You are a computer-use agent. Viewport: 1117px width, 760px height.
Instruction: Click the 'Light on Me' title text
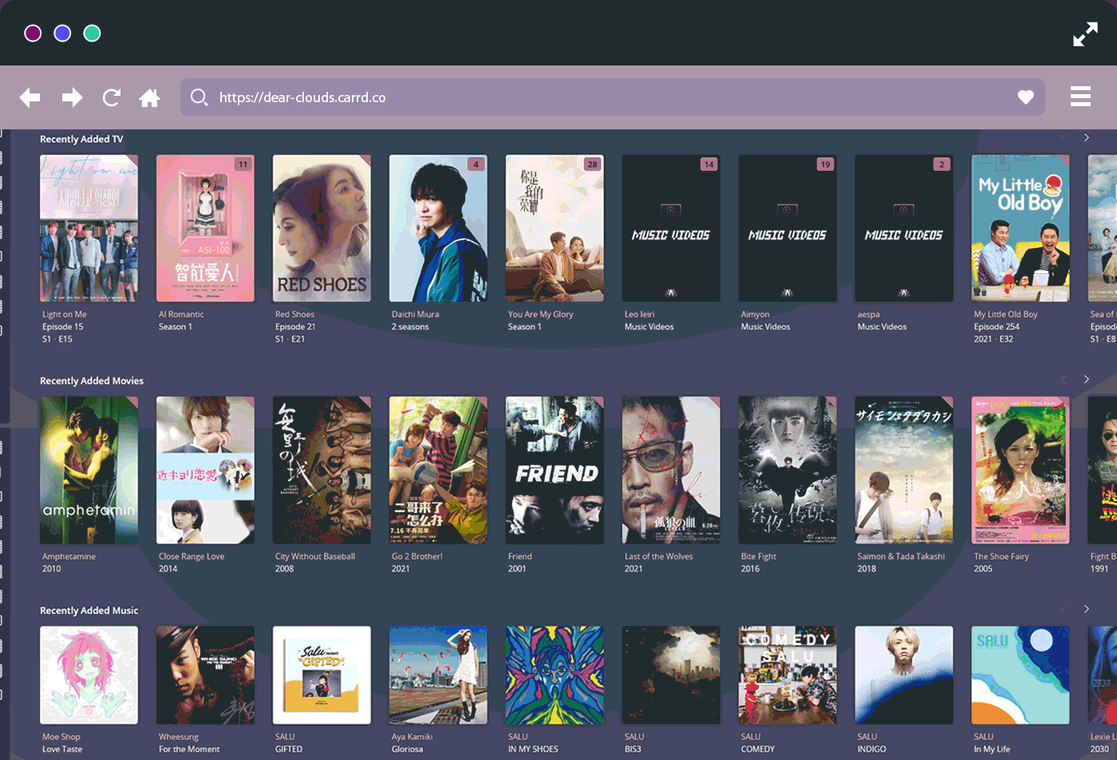(65, 315)
